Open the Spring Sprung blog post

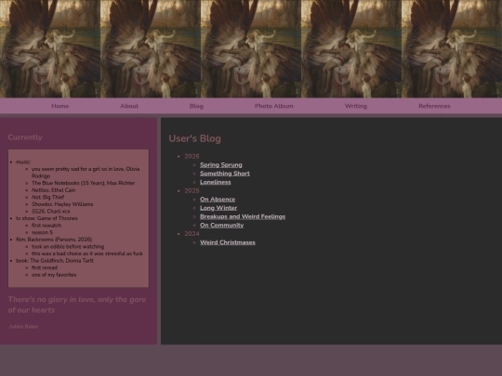click(221, 165)
